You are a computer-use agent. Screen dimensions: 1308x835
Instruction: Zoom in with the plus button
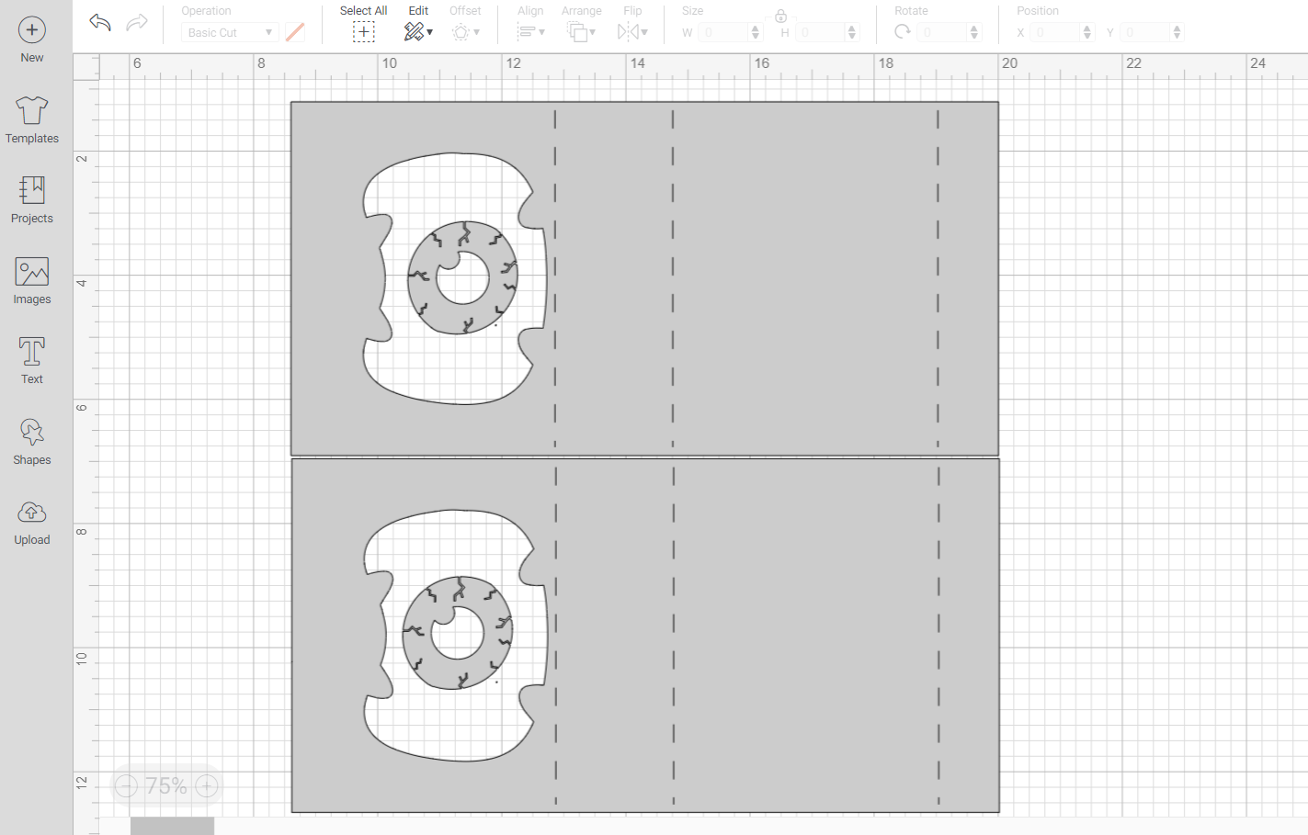(x=206, y=785)
